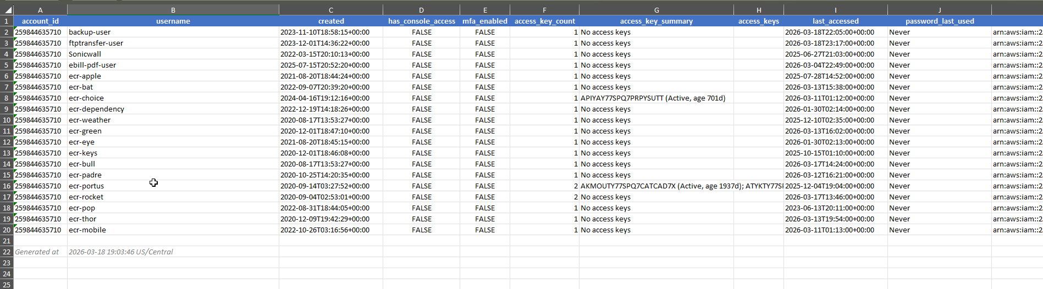
Task: Select the ecr-rocket cell
Action: point(173,197)
